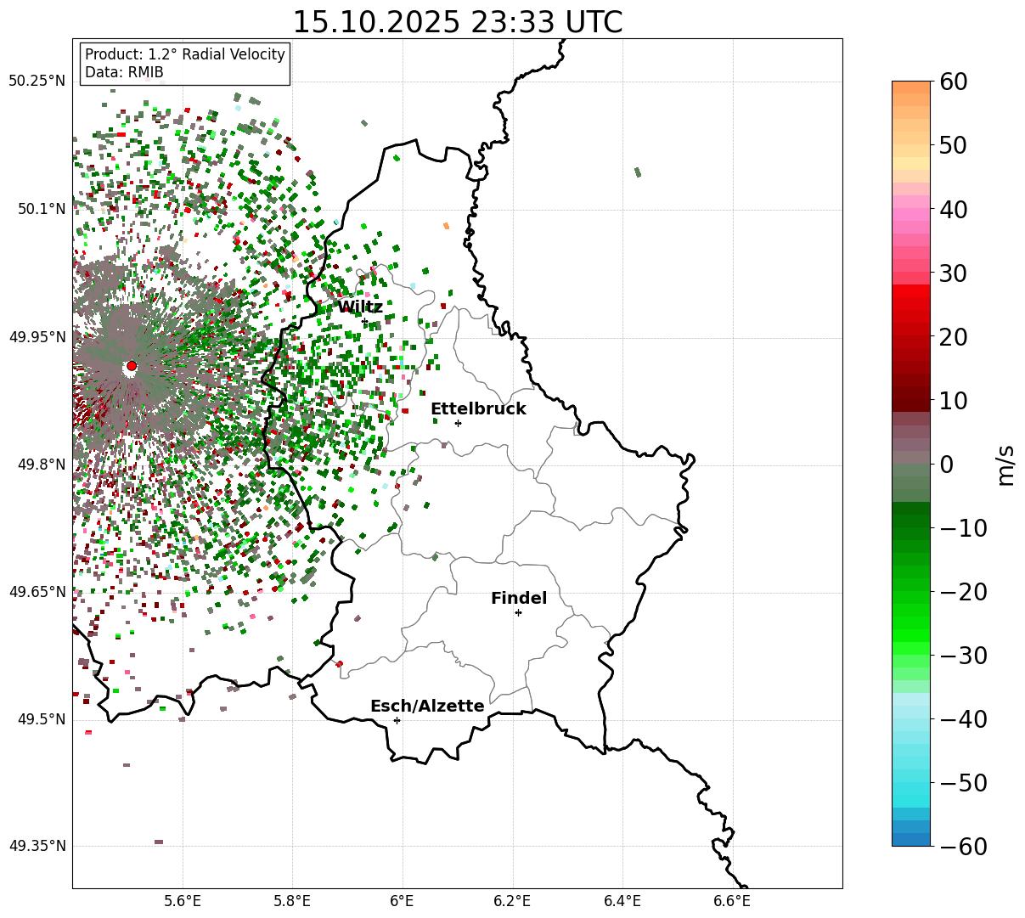
Task: Click the 10 value on the colorbar
Action: pyautogui.click(x=955, y=401)
